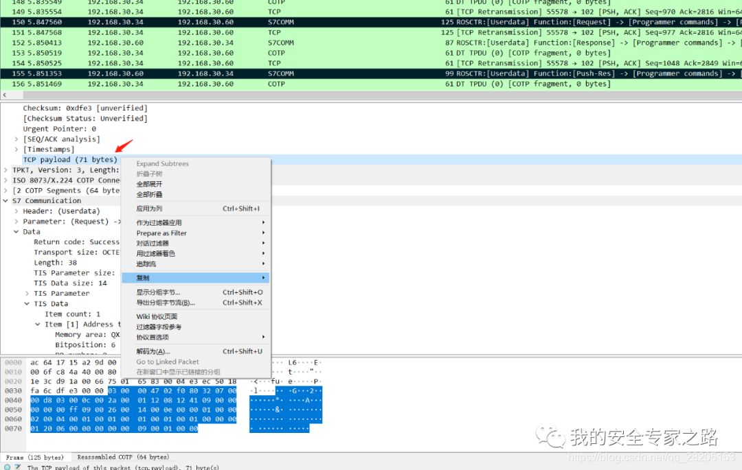Select 显示分组字节... menu entry
Image resolution: width=742 pixels, height=470 pixels.
click(x=195, y=292)
